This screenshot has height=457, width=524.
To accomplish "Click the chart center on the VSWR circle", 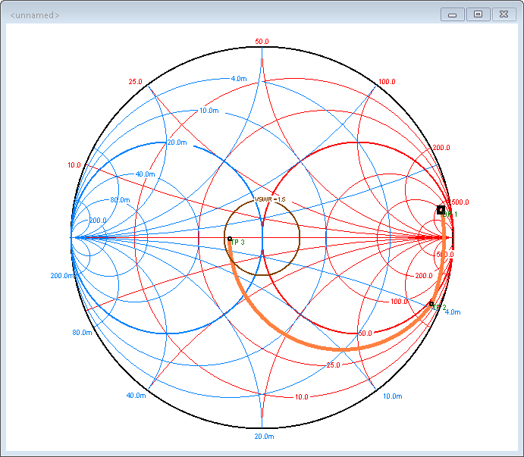I will pyautogui.click(x=262, y=238).
